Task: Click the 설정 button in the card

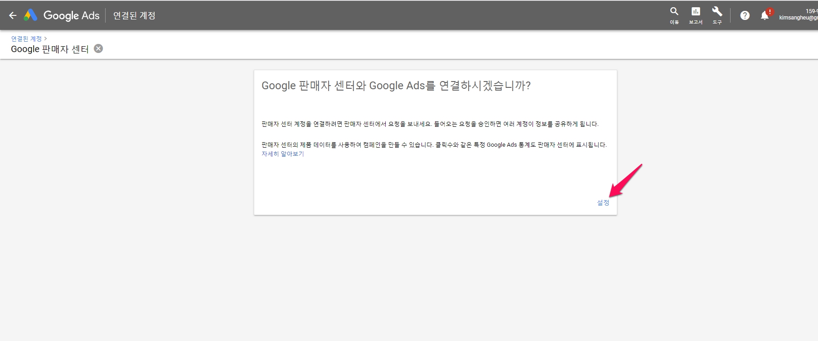Action: (603, 202)
